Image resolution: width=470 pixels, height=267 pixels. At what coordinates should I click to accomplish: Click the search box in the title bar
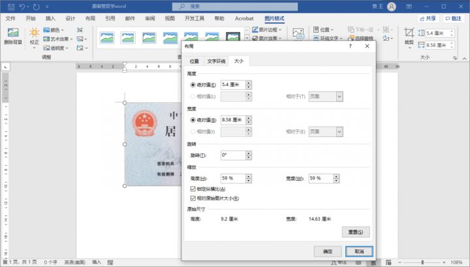click(235, 7)
